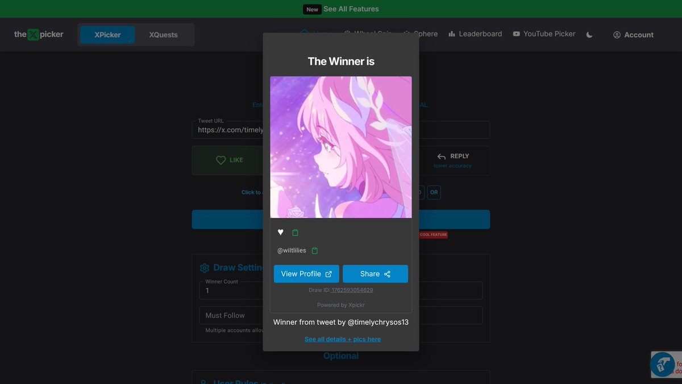Open See All Features banner link

click(351, 9)
